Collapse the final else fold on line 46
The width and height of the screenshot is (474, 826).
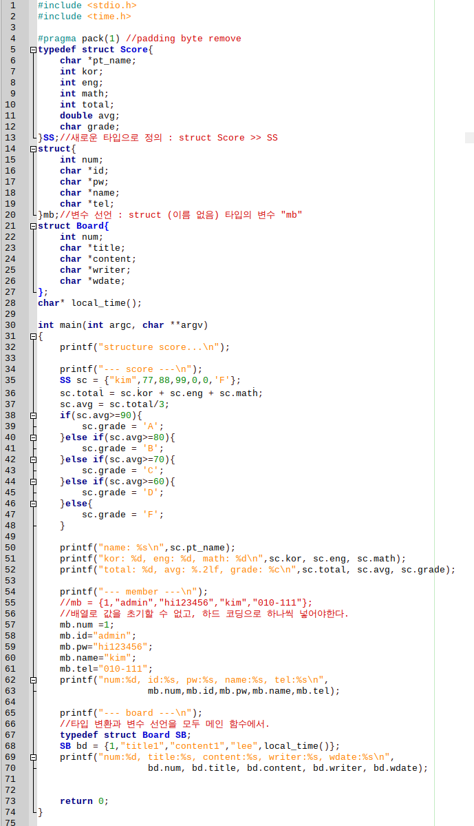point(33,504)
